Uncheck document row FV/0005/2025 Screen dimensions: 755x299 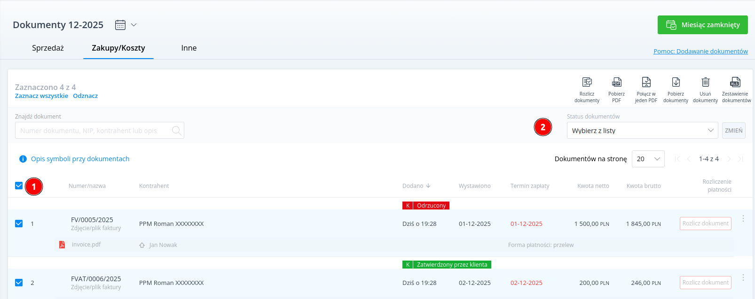click(19, 224)
